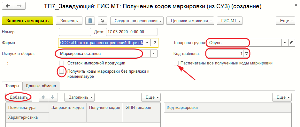This screenshot has width=300, height=127.
Task: Expand the ГИС МТ dropdown menu
Action: click(x=229, y=21)
